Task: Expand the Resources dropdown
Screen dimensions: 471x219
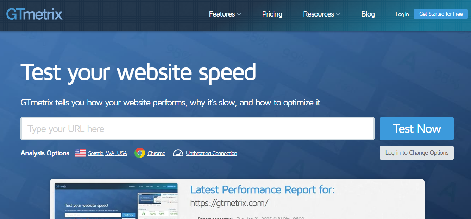Action: coord(321,14)
